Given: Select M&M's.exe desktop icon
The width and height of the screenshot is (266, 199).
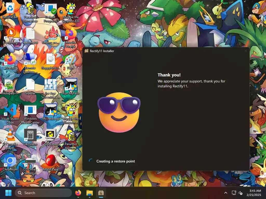Looking at the screenshot, I should (51, 163).
